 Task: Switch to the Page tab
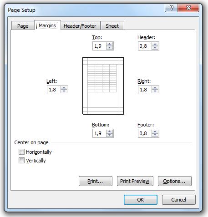[23, 26]
